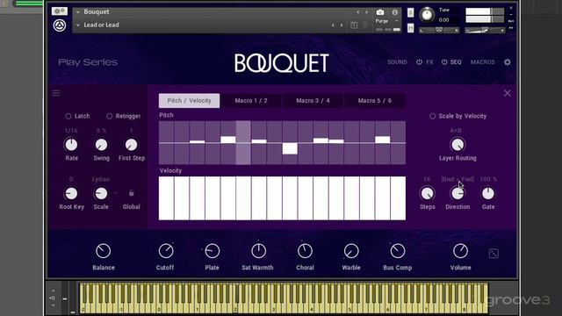Switch to the Macro 5 / 6 tab

[x=375, y=101]
